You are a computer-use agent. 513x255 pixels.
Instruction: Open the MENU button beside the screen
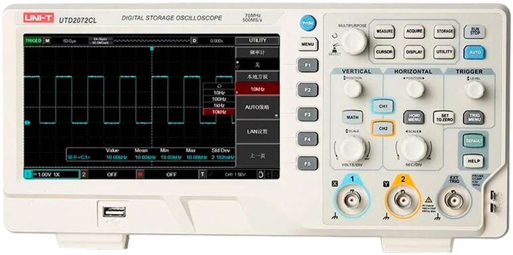[308, 44]
